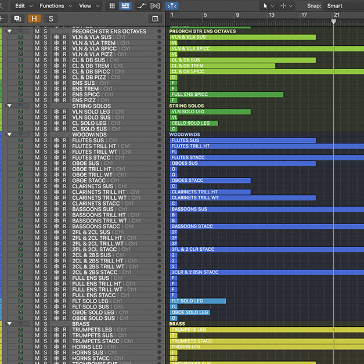Click the orange H hide button
The height and width of the screenshot is (364, 364).
pyautogui.click(x=34, y=19)
